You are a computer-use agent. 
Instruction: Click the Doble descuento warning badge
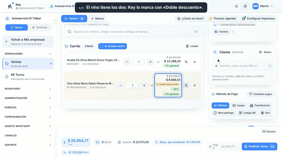pos(168,84)
